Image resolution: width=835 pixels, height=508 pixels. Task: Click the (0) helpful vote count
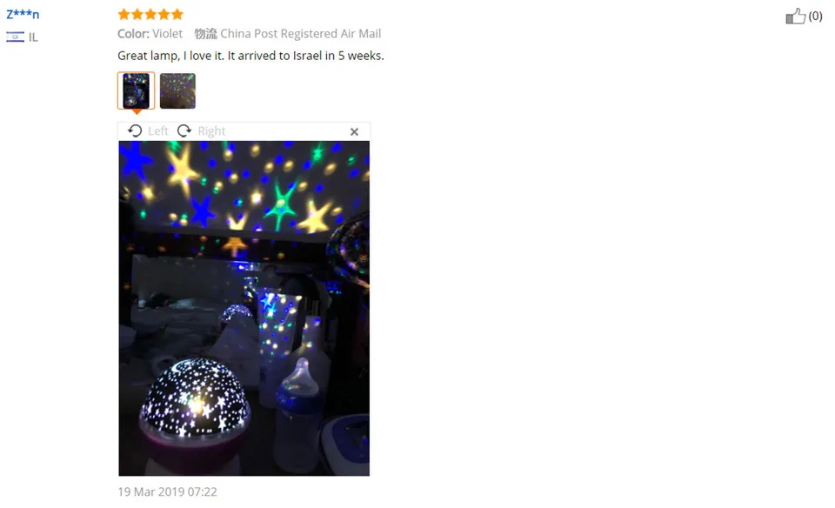(x=815, y=17)
